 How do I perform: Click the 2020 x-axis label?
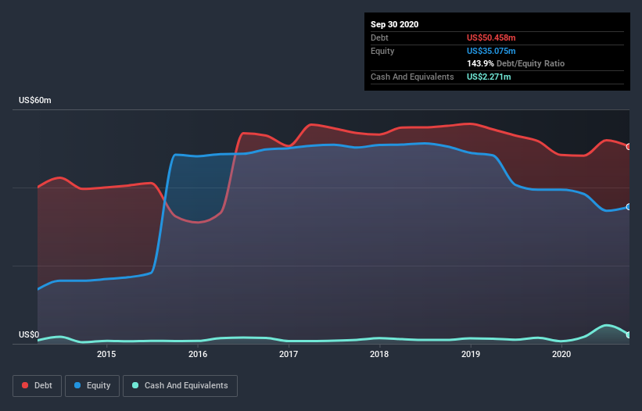click(x=561, y=354)
